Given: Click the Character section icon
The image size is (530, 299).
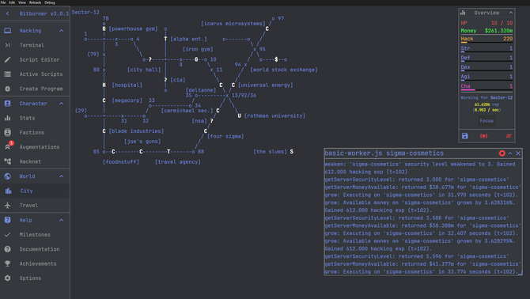Looking at the screenshot, I should click(7, 104).
